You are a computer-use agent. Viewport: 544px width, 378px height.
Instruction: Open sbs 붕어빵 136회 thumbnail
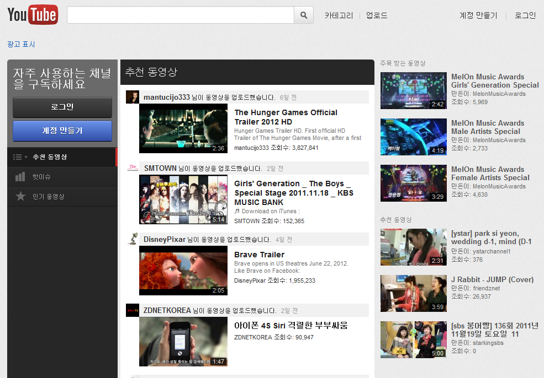(x=414, y=339)
